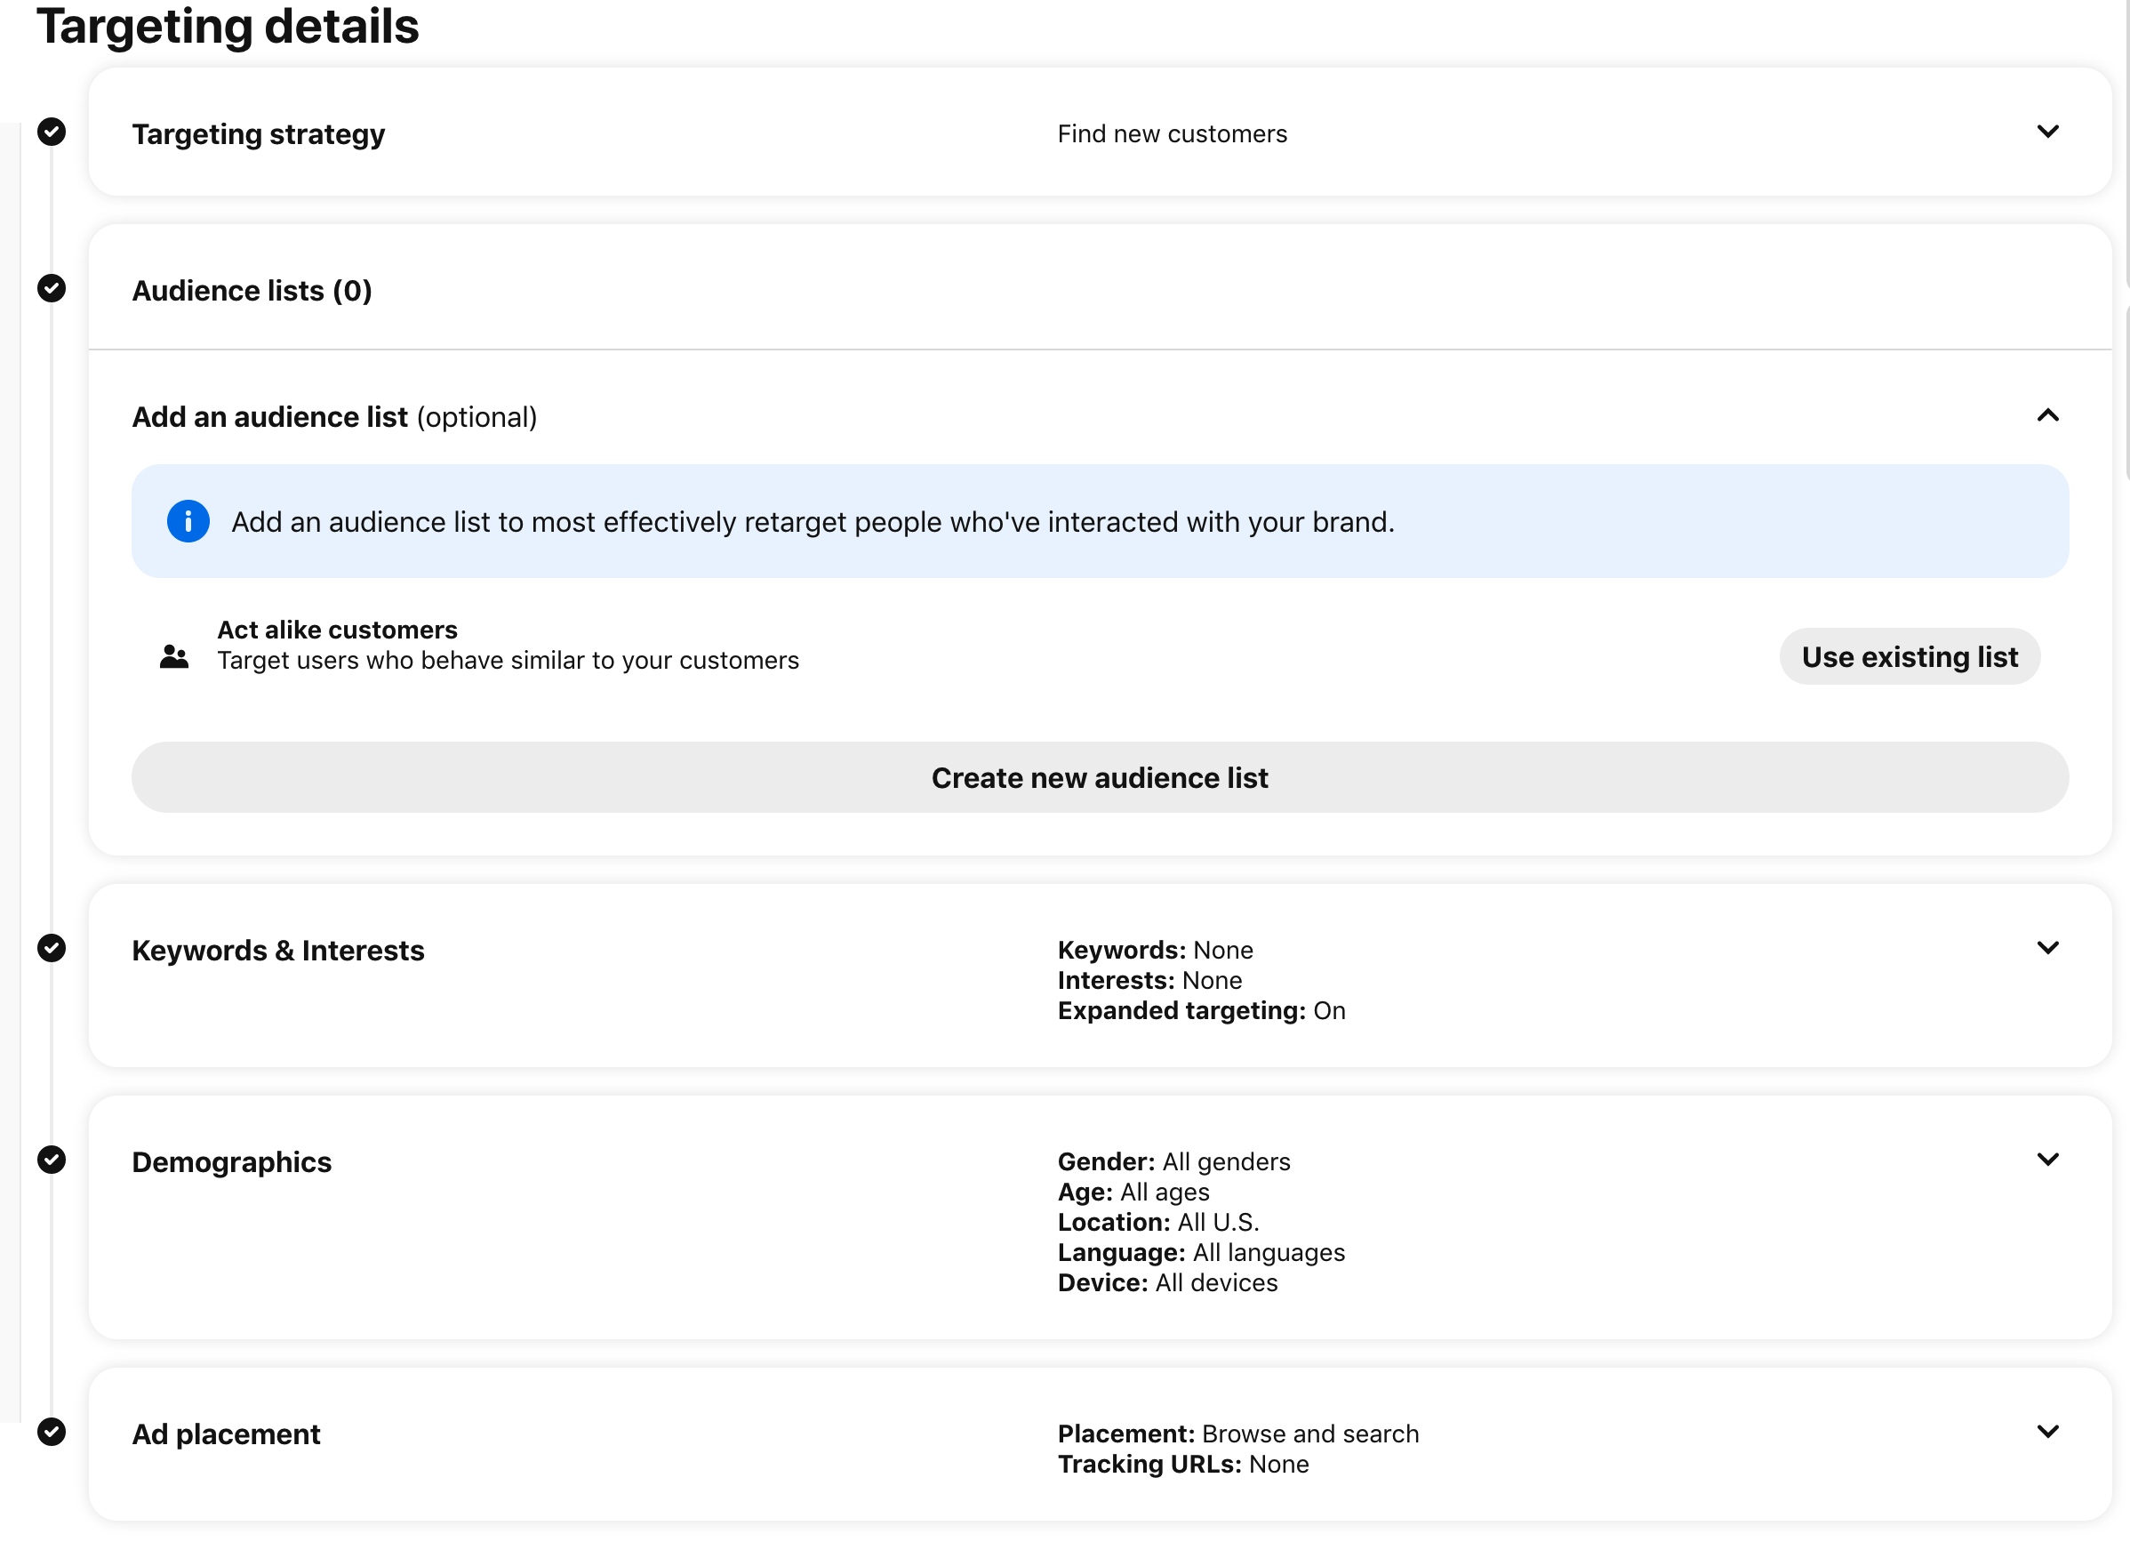Collapse the Add an audience list section

[2047, 415]
